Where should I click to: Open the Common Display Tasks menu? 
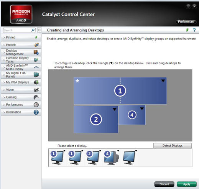pos(21,60)
